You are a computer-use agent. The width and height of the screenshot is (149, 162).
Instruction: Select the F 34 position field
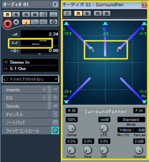[139, 111]
